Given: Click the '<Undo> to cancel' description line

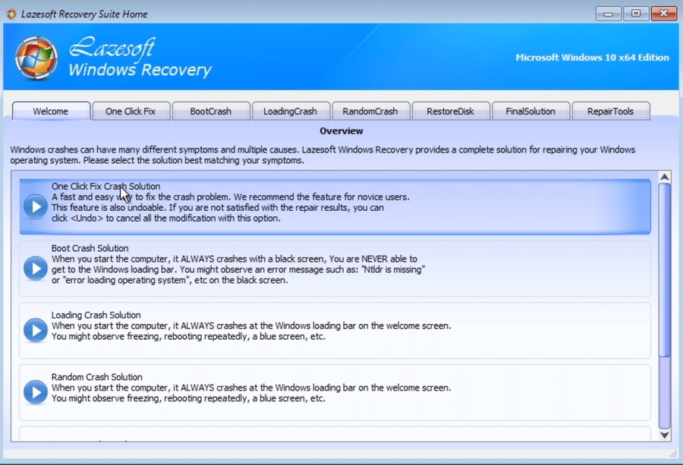Looking at the screenshot, I should [166, 218].
